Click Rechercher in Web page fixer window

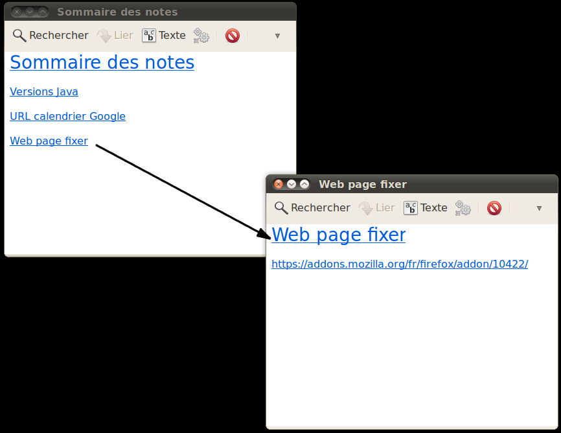point(312,208)
